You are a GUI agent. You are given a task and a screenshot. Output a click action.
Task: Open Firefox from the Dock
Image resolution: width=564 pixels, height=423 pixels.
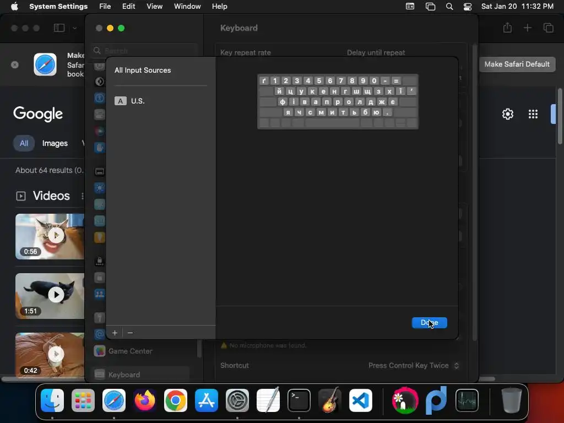point(145,400)
